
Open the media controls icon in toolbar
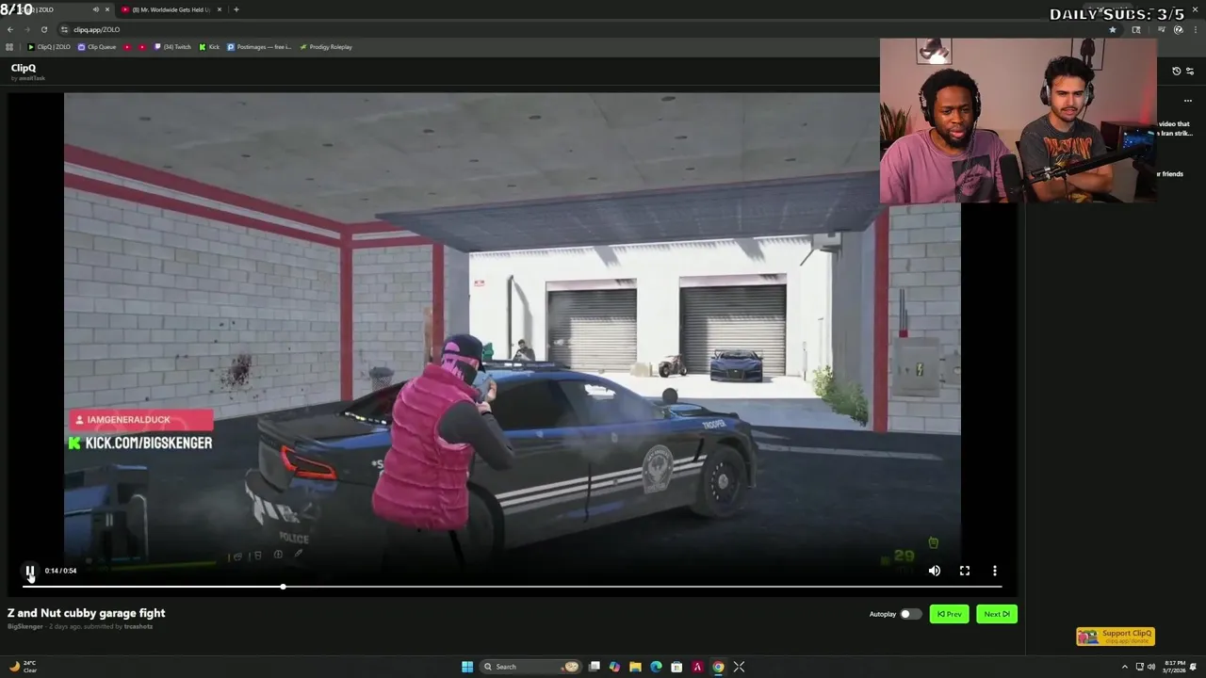pyautogui.click(x=1162, y=29)
